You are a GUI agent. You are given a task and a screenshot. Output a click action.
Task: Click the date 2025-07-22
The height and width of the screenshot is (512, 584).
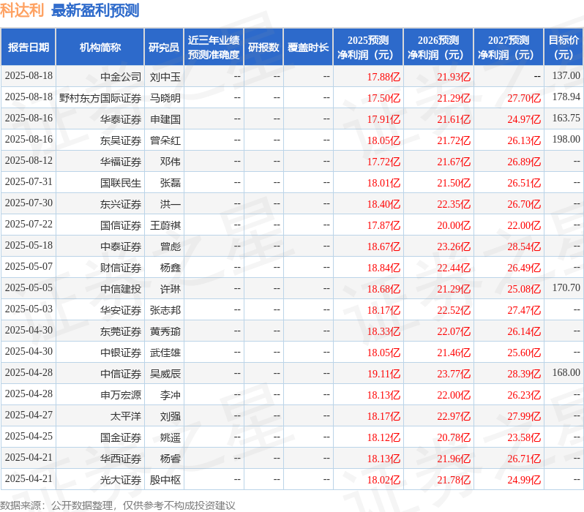(x=29, y=224)
